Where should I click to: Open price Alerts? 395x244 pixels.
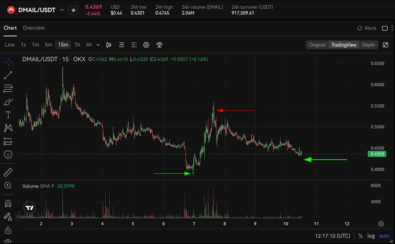[x=366, y=28]
